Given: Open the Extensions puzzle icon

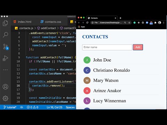Looking at the screenshot, I should [x=156, y=23].
